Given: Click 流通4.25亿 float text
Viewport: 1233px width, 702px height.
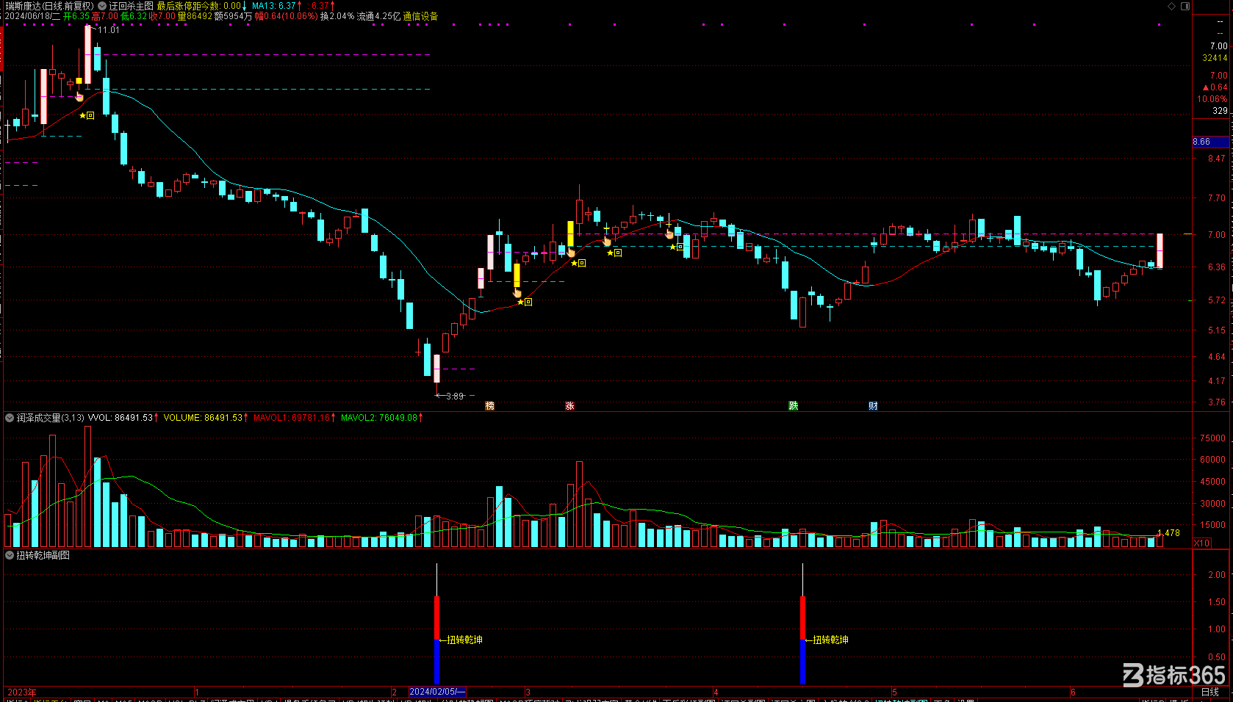Looking at the screenshot, I should pyautogui.click(x=379, y=16).
